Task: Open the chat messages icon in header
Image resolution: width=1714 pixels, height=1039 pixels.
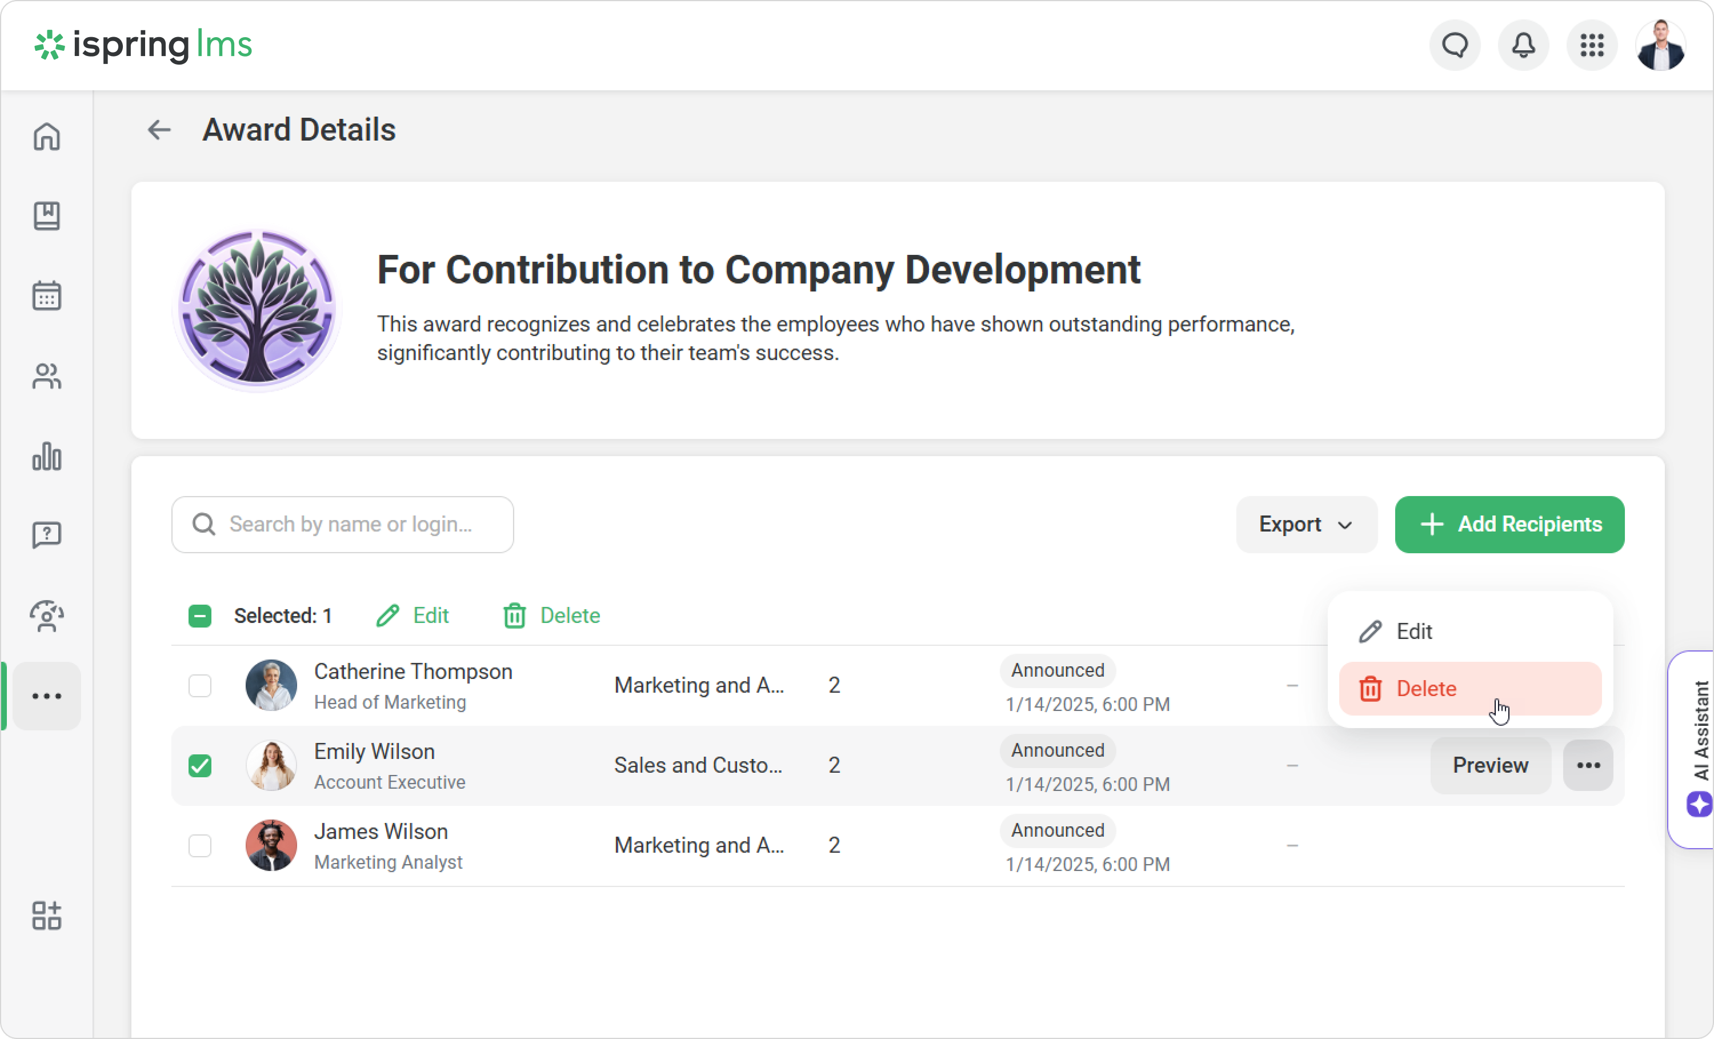Action: click(x=1455, y=46)
